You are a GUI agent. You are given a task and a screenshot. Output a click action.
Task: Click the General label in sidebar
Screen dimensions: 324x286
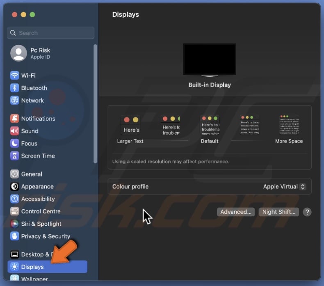[32, 174]
